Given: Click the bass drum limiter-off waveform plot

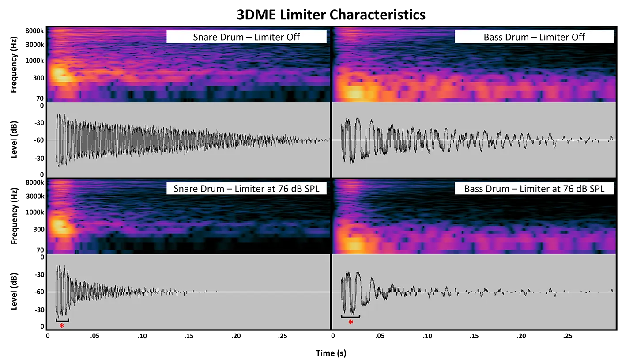Looking at the screenshot, I should click(x=474, y=140).
